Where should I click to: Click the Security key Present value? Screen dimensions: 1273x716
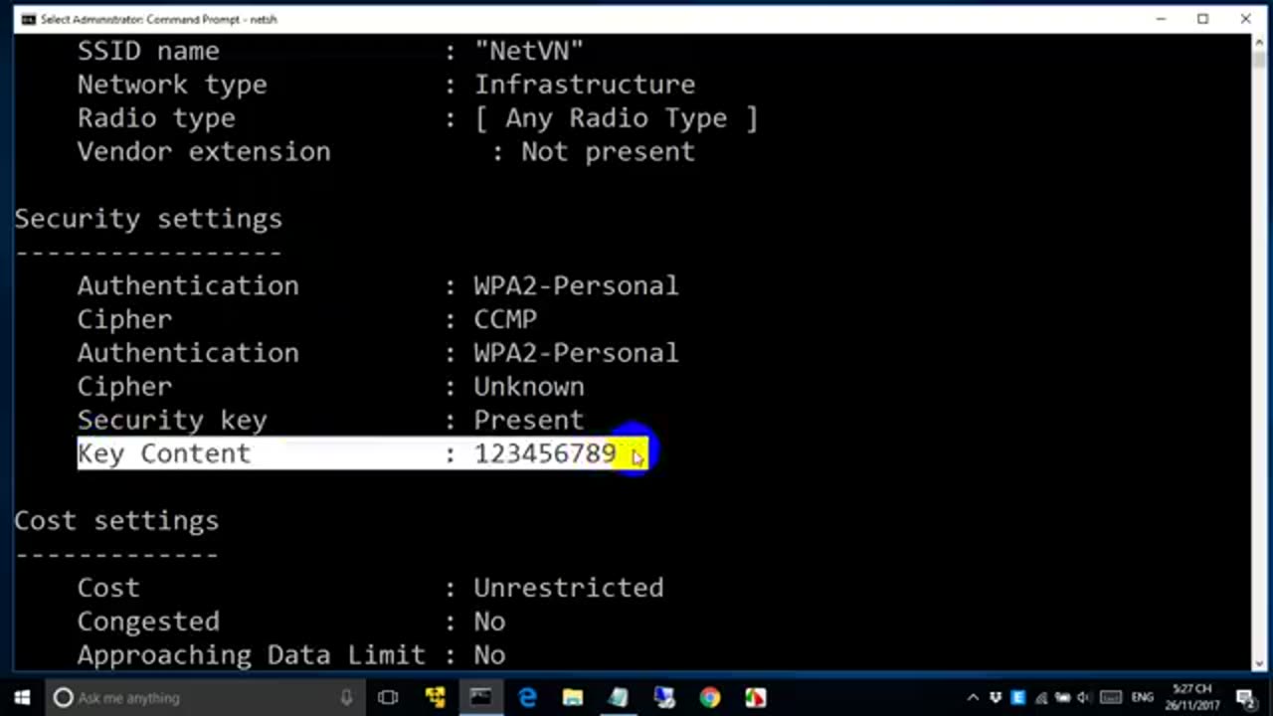click(x=529, y=421)
